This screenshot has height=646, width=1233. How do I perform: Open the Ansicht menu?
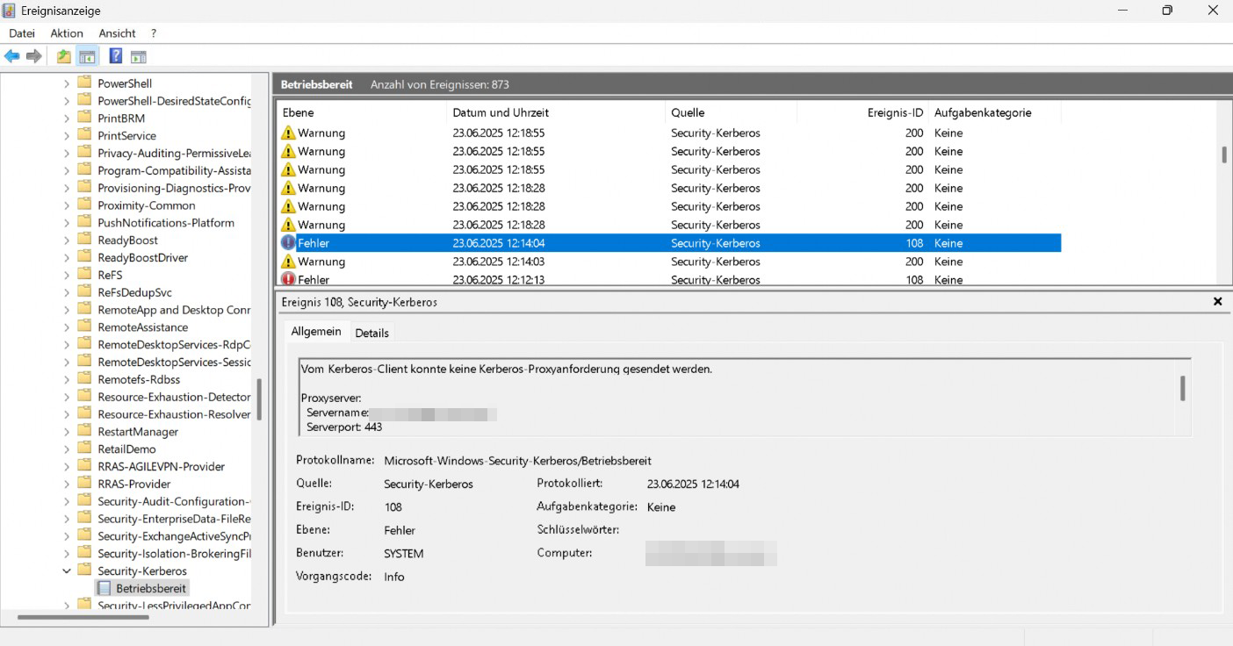(x=117, y=33)
